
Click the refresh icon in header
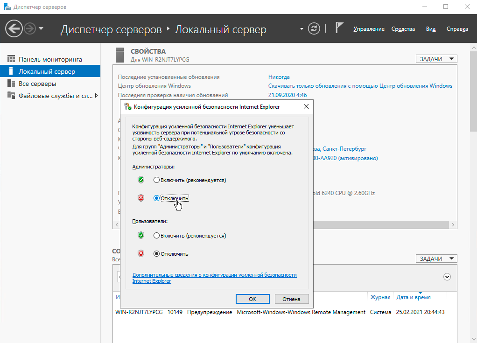tap(314, 28)
